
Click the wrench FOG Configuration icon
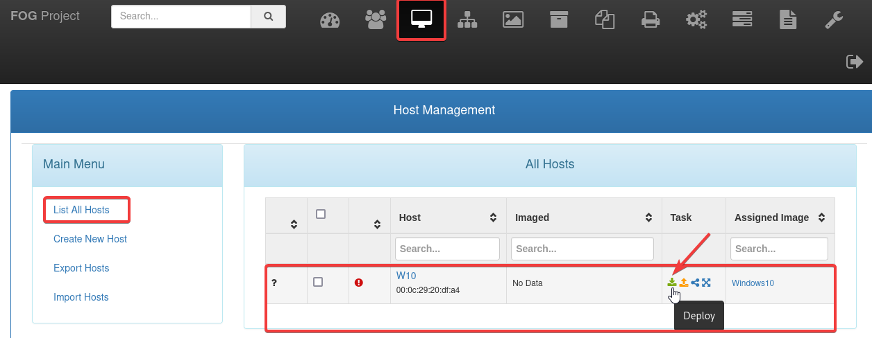[x=834, y=20]
